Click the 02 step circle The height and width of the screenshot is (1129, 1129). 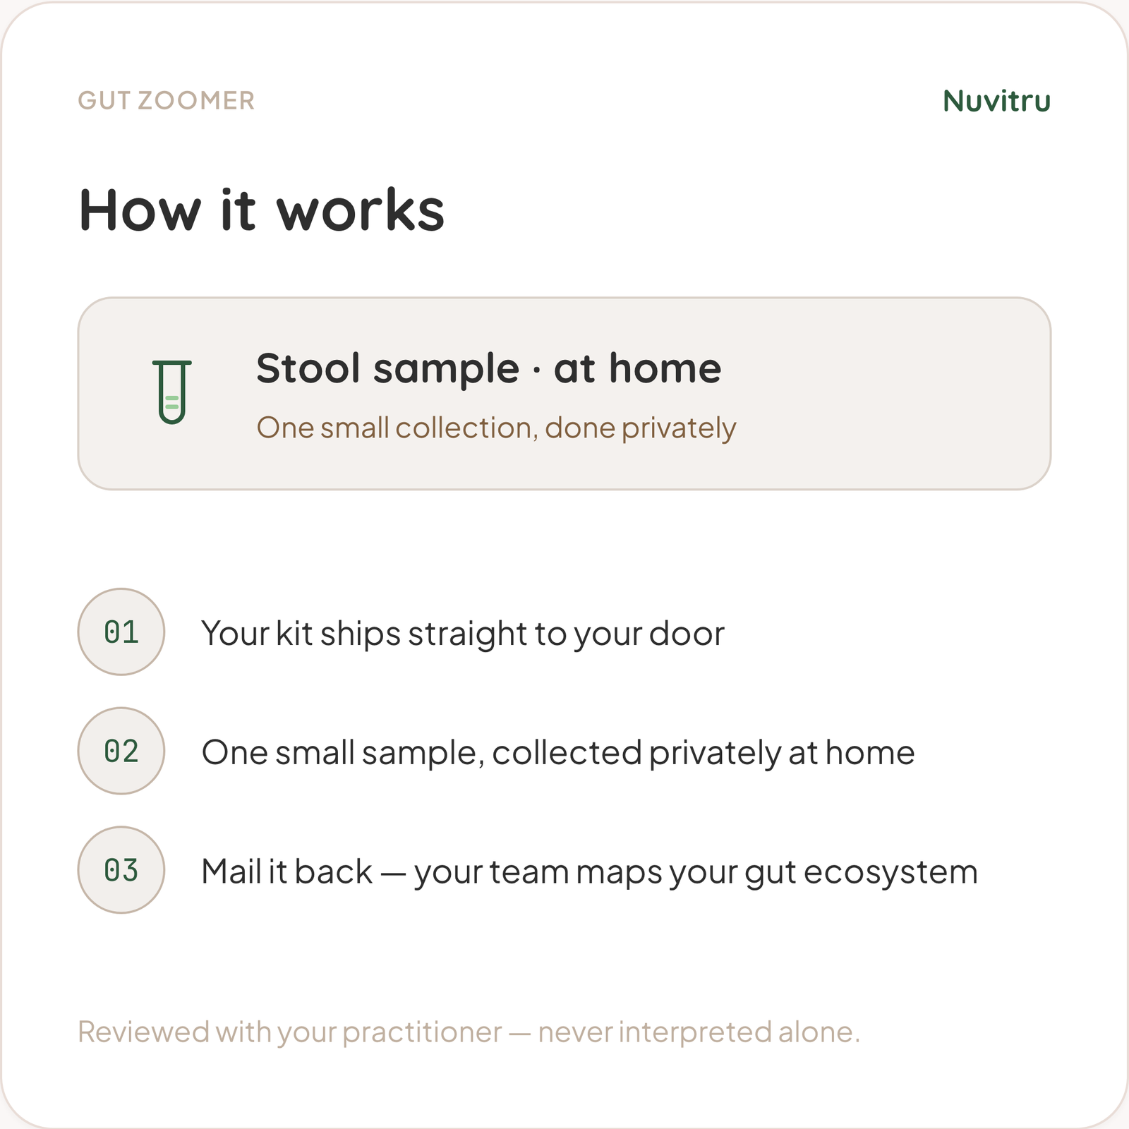point(121,751)
